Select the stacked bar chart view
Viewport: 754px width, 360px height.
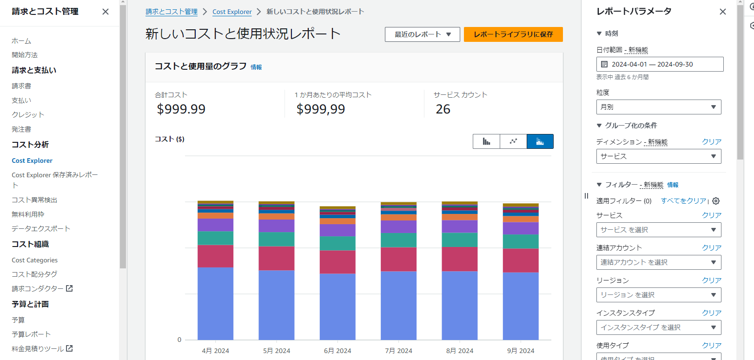[540, 141]
